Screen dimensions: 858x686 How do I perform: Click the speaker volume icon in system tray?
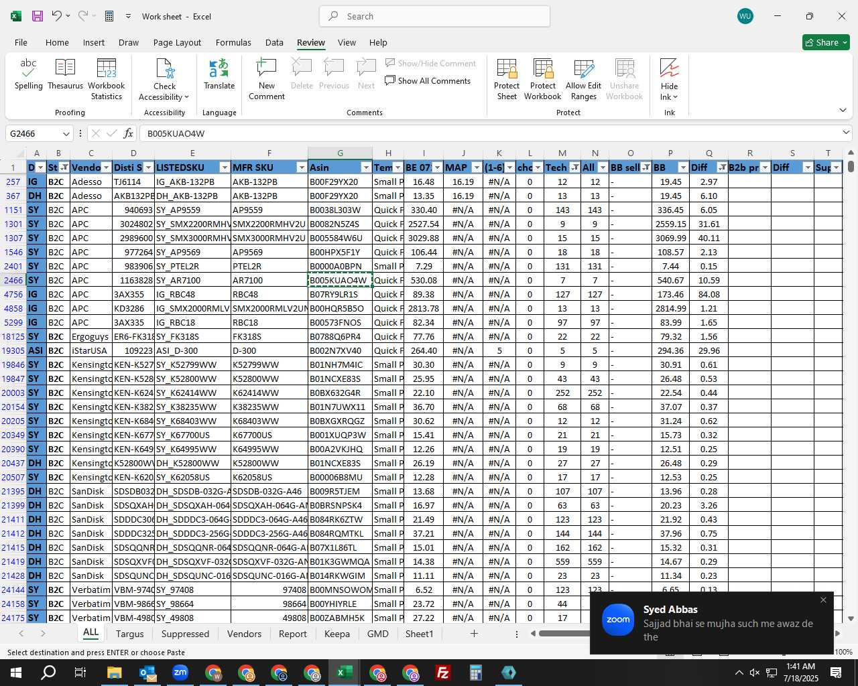pyautogui.click(x=755, y=673)
